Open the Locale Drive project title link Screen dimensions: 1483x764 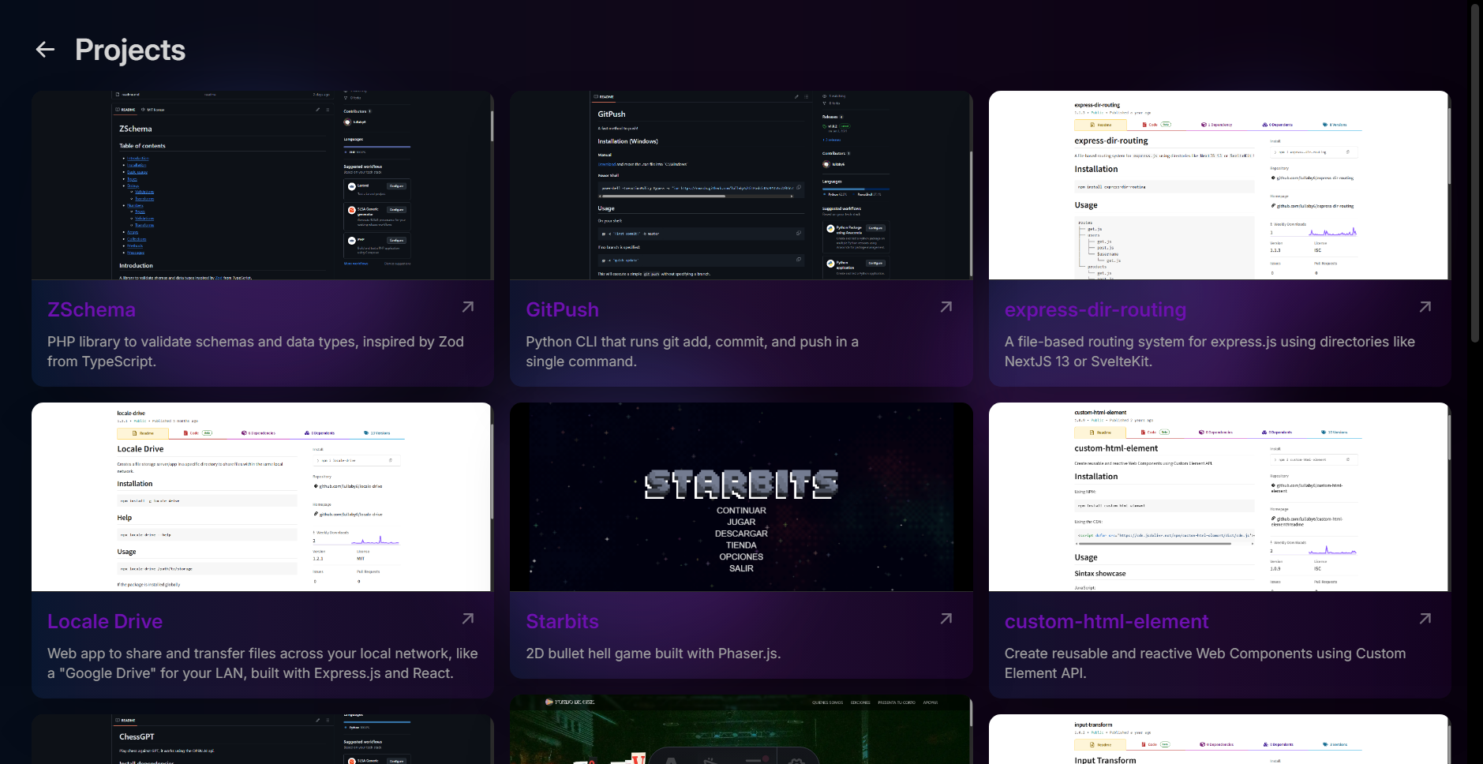105,621
